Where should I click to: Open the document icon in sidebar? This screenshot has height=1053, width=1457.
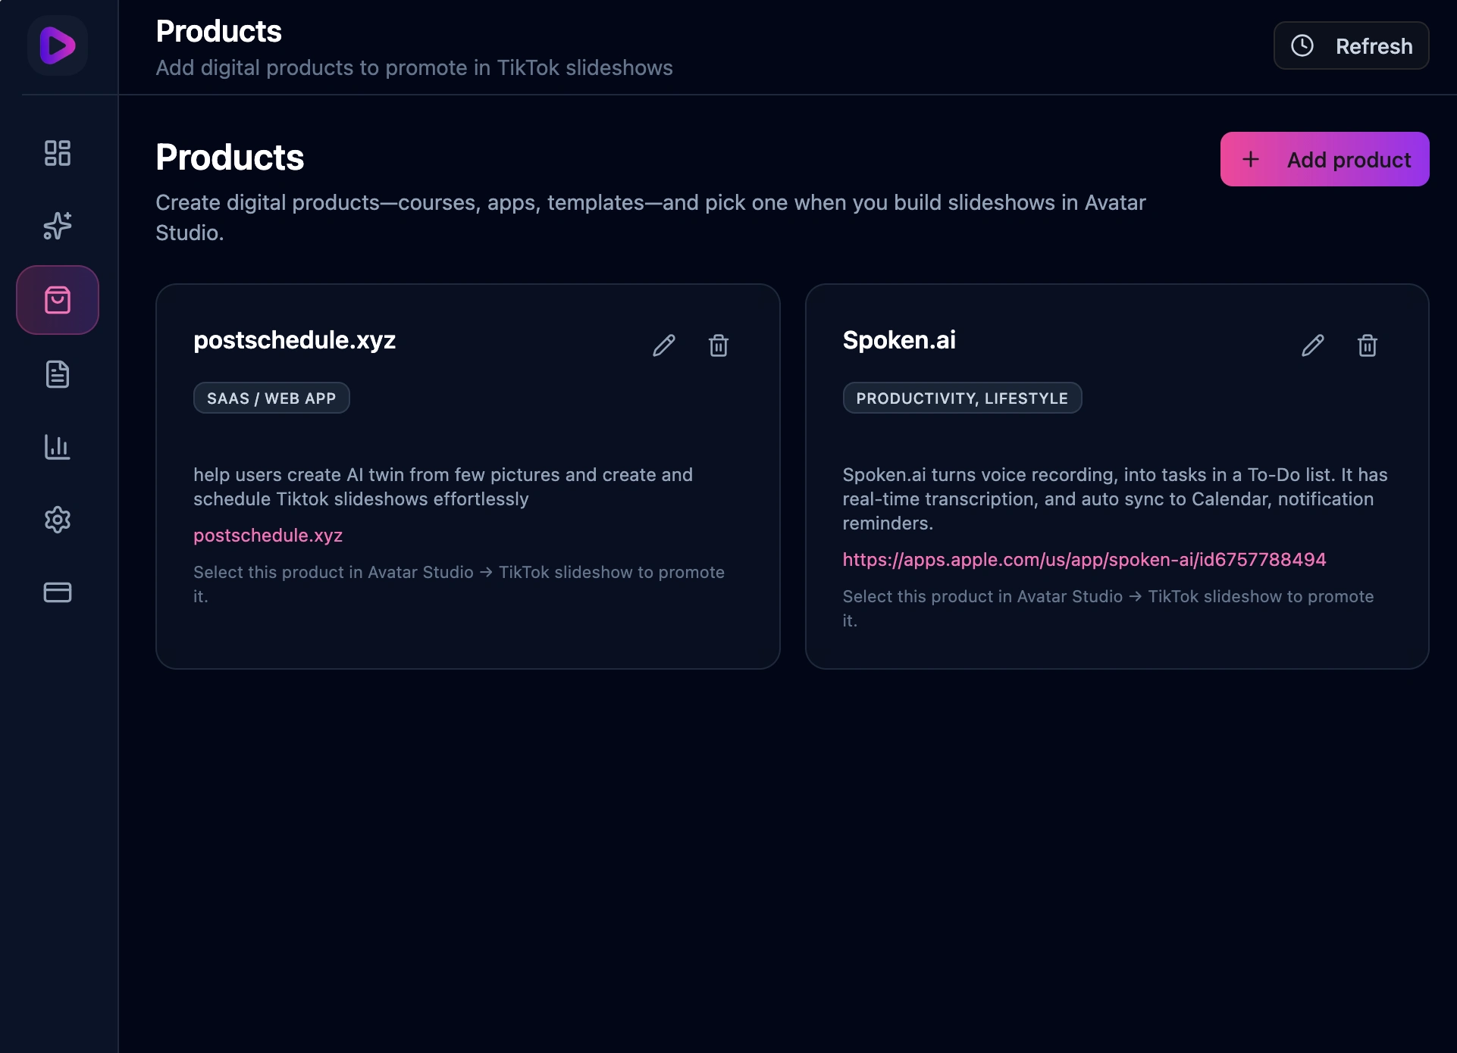58,374
